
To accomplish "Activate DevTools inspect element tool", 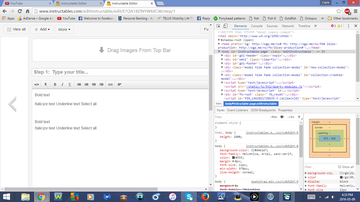I will pos(218,26).
